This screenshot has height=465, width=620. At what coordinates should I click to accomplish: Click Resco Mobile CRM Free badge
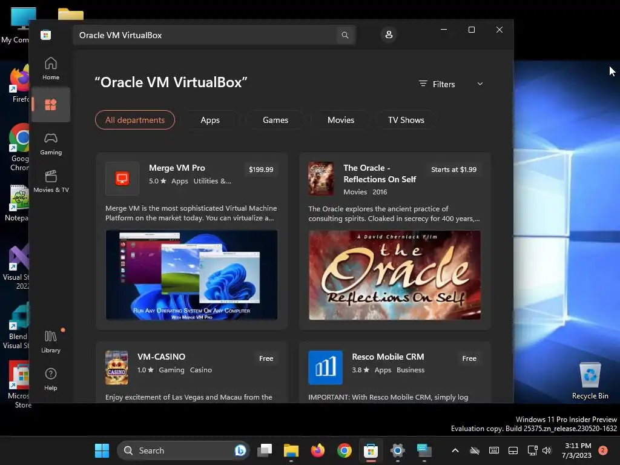pyautogui.click(x=469, y=358)
